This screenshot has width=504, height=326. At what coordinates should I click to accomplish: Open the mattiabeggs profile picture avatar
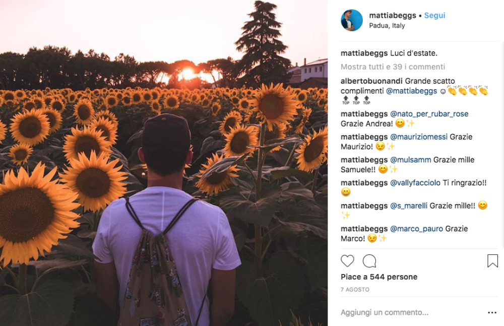point(352,20)
